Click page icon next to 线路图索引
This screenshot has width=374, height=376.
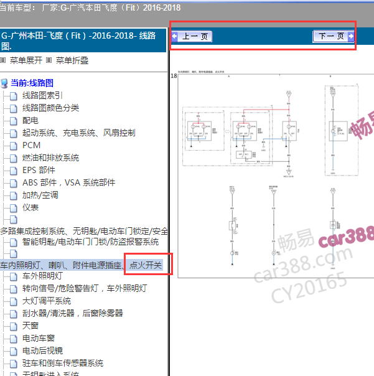(x=14, y=96)
